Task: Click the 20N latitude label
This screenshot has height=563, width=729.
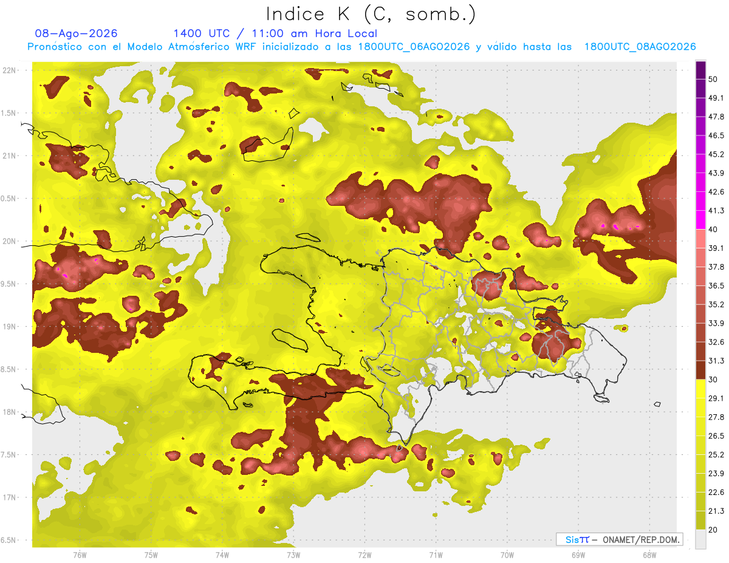Action: tap(10, 241)
